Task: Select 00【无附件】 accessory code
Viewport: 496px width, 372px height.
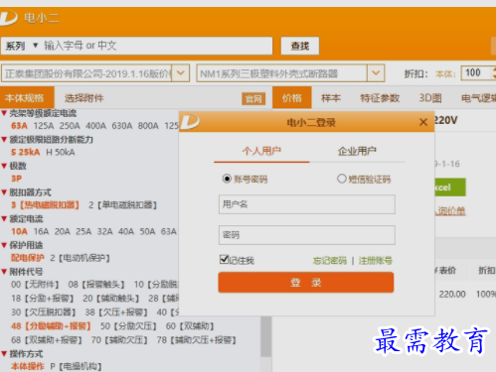Action: (x=35, y=285)
